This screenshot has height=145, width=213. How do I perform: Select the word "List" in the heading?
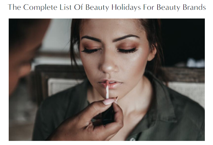pyautogui.click(x=66, y=7)
